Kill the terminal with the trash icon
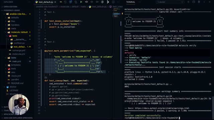This screenshot has height=120, width=214. (199, 2)
